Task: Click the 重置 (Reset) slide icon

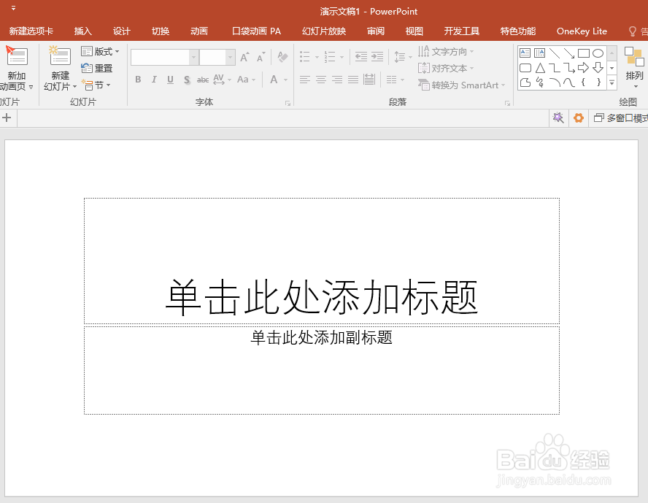Action: [98, 68]
